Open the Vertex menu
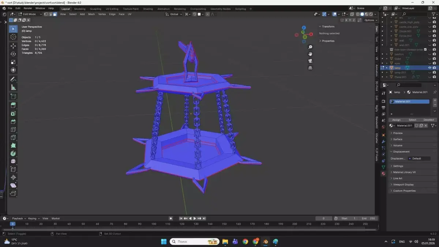Screen dimensions: 439x247 [102, 14]
